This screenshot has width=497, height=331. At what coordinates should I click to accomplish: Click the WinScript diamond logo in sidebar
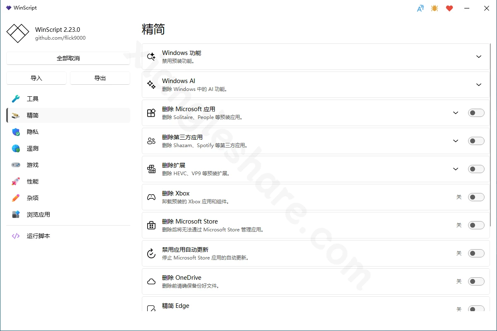(x=18, y=33)
